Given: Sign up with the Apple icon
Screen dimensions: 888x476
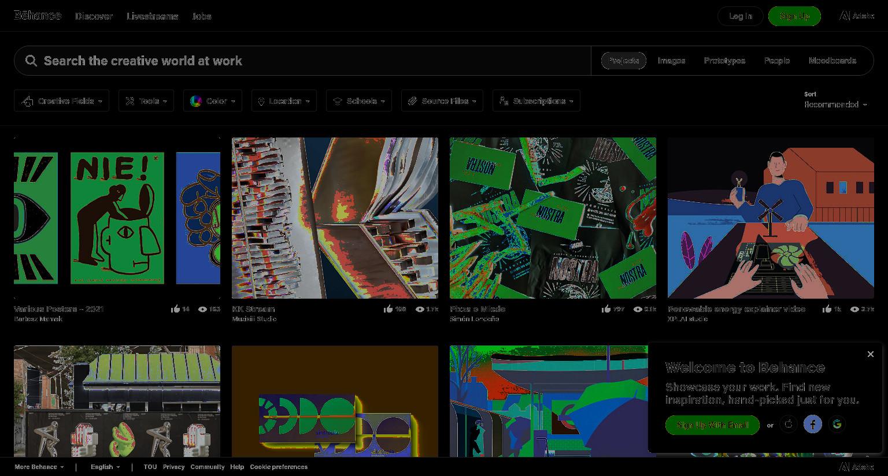Looking at the screenshot, I should click(x=789, y=425).
